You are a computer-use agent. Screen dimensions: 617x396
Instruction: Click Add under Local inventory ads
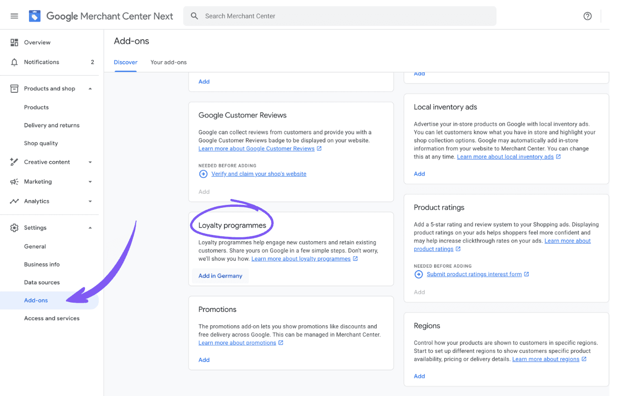(x=419, y=174)
